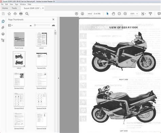The width and height of the screenshot is (161, 133).
Task: Zoom in with the plus circle icon
Action: pos(125,14)
